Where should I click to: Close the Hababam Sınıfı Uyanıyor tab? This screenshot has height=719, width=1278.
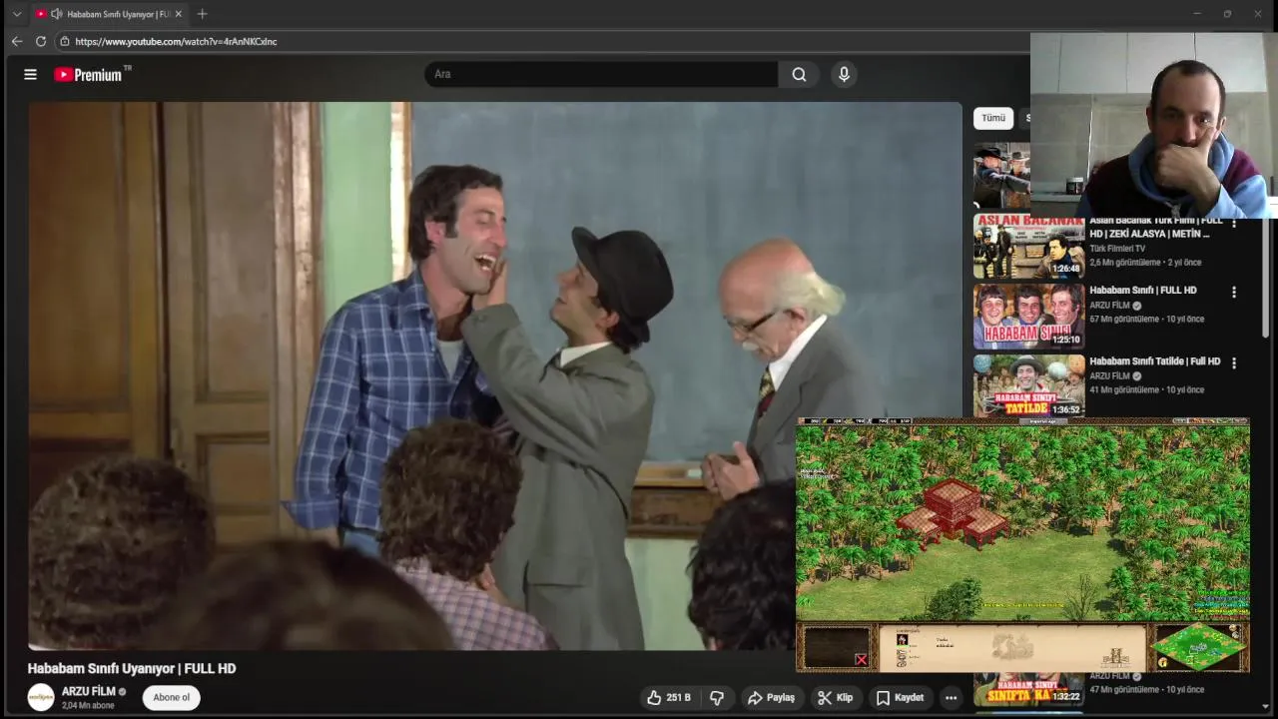179,14
